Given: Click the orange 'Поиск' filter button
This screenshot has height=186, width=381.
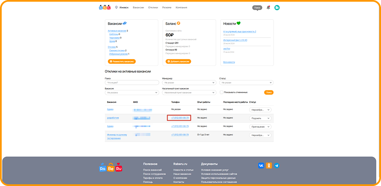Looking at the screenshot, I should [x=269, y=92].
